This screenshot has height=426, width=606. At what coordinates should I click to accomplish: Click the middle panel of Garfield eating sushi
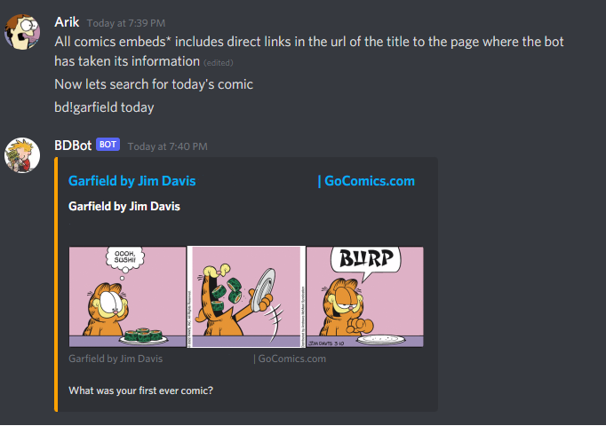(x=246, y=296)
